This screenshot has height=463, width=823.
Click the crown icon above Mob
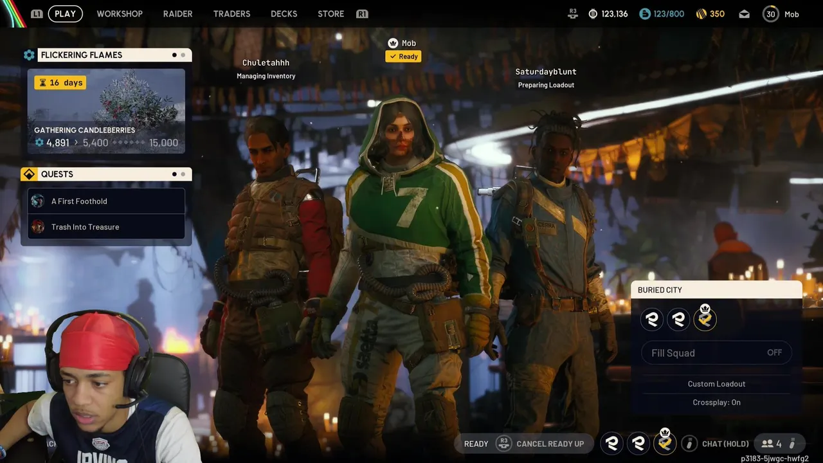[x=393, y=43]
